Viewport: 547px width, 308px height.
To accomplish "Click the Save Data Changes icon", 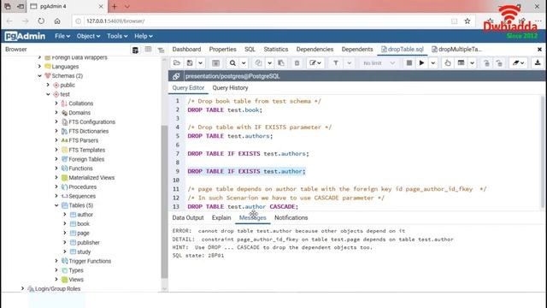I will coord(215,62).
